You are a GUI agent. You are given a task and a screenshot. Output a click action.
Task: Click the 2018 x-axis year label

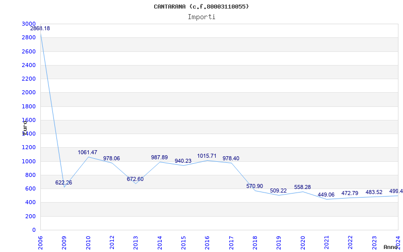tap(255, 242)
